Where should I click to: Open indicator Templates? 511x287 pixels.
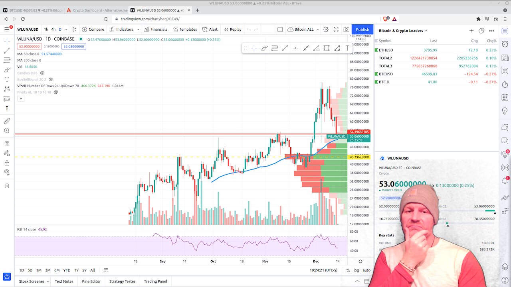click(185, 29)
